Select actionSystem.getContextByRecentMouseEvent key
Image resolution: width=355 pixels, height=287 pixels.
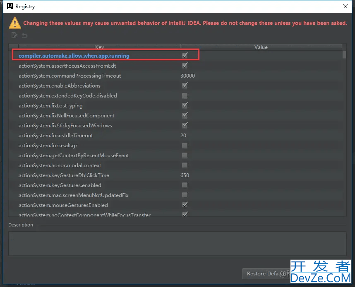tap(74, 156)
